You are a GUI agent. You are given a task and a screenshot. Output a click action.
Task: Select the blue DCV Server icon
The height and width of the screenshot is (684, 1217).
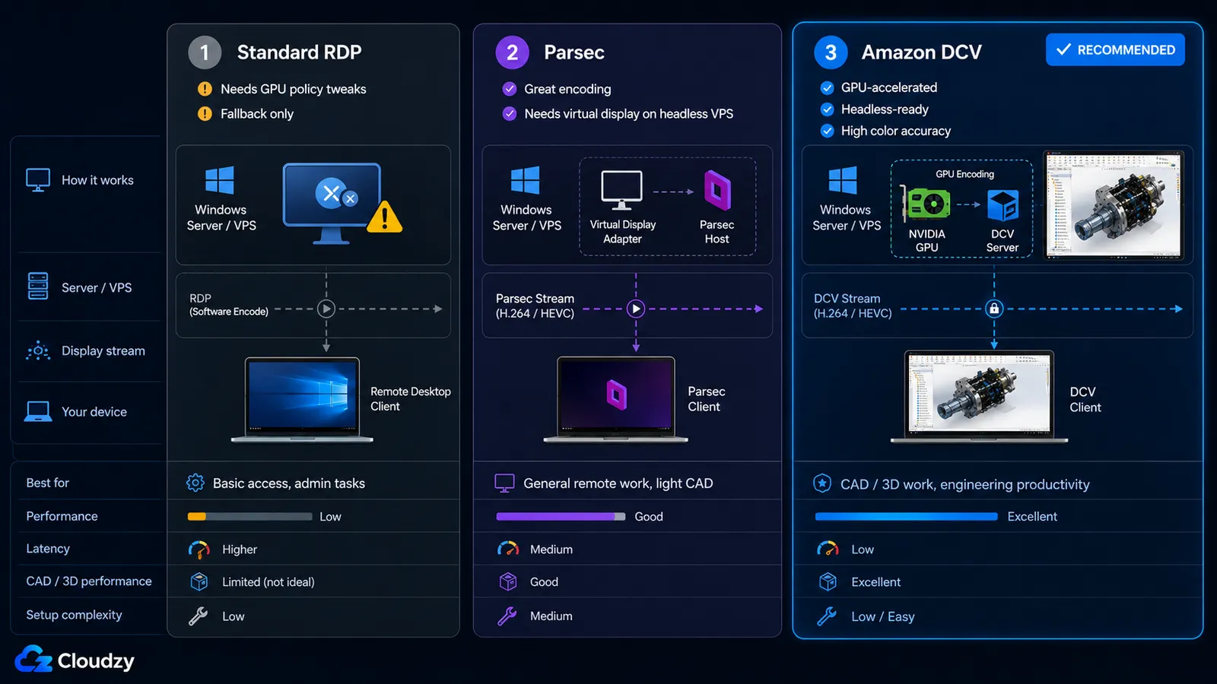click(1003, 205)
